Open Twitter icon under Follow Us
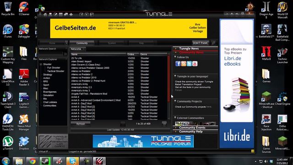 pyautogui.click(x=189, y=64)
